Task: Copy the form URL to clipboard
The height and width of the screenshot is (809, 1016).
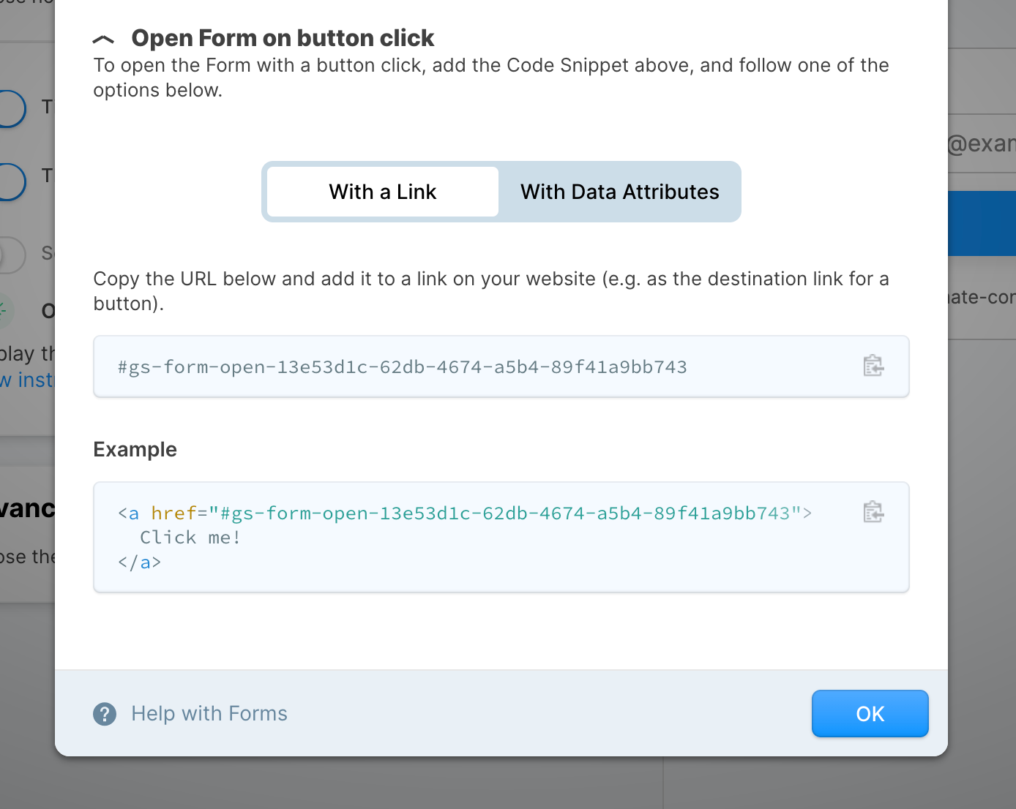Action: pos(873,366)
